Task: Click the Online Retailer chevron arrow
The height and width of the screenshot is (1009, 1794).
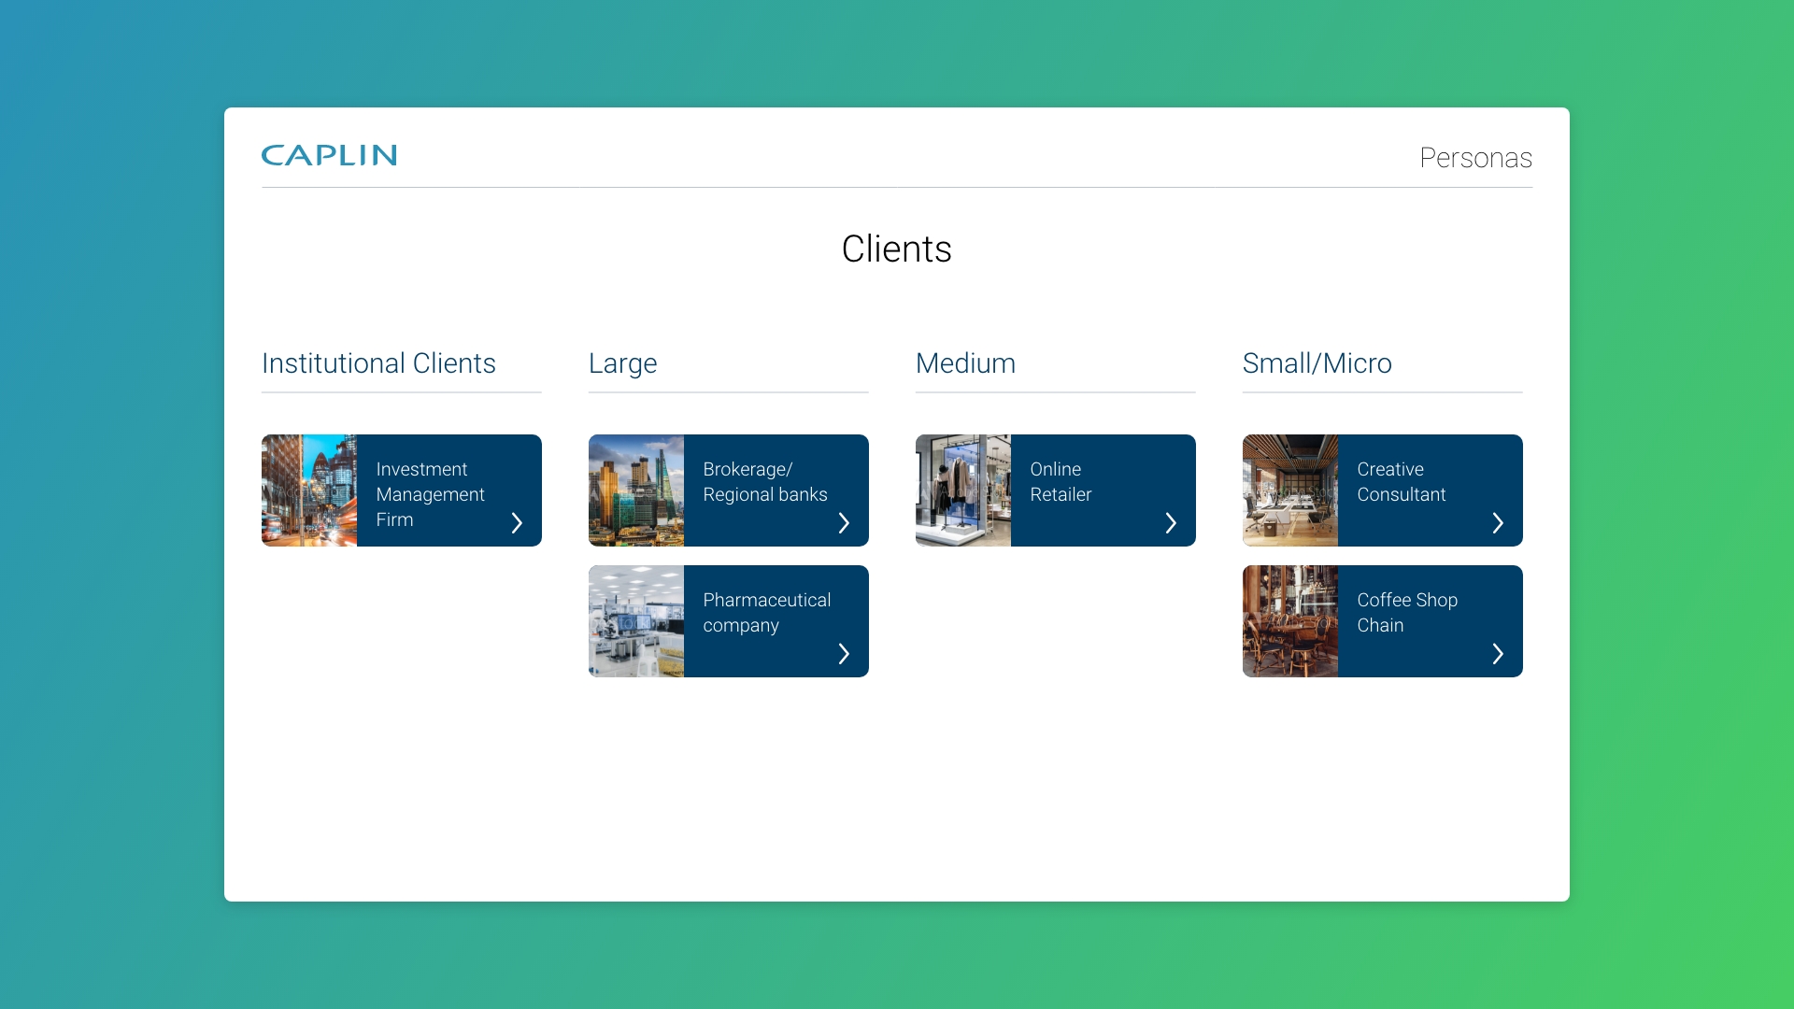Action: (x=1171, y=523)
